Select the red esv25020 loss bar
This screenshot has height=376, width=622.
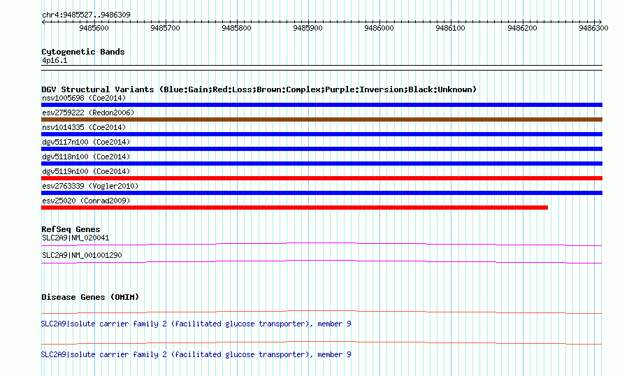point(294,208)
